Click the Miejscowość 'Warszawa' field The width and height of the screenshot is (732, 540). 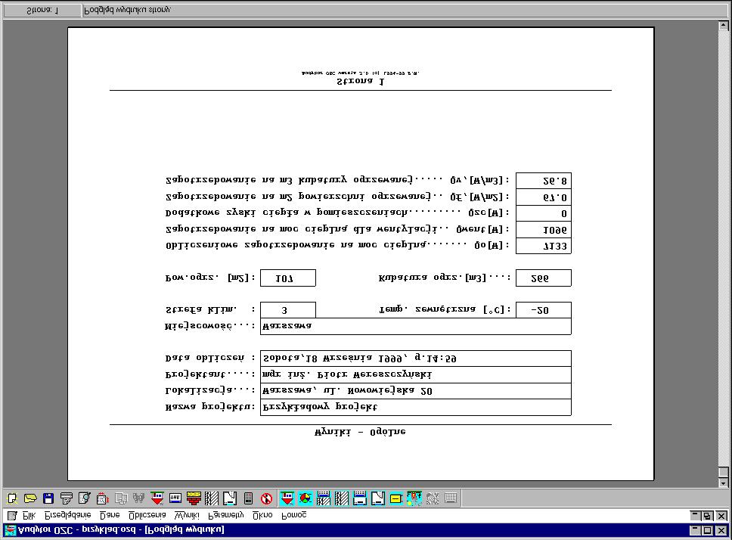coord(415,326)
